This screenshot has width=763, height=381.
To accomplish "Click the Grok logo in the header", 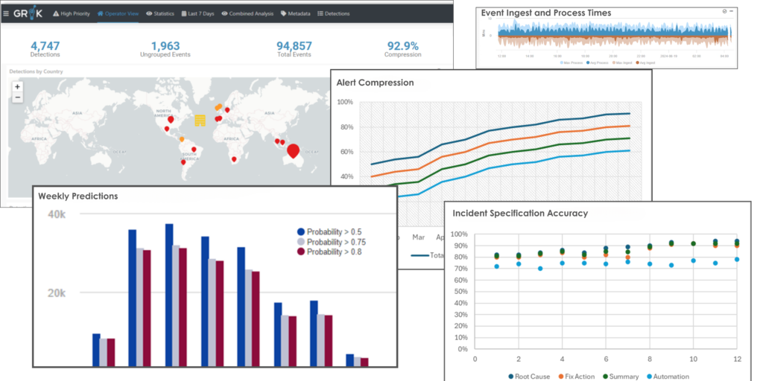I will [30, 13].
